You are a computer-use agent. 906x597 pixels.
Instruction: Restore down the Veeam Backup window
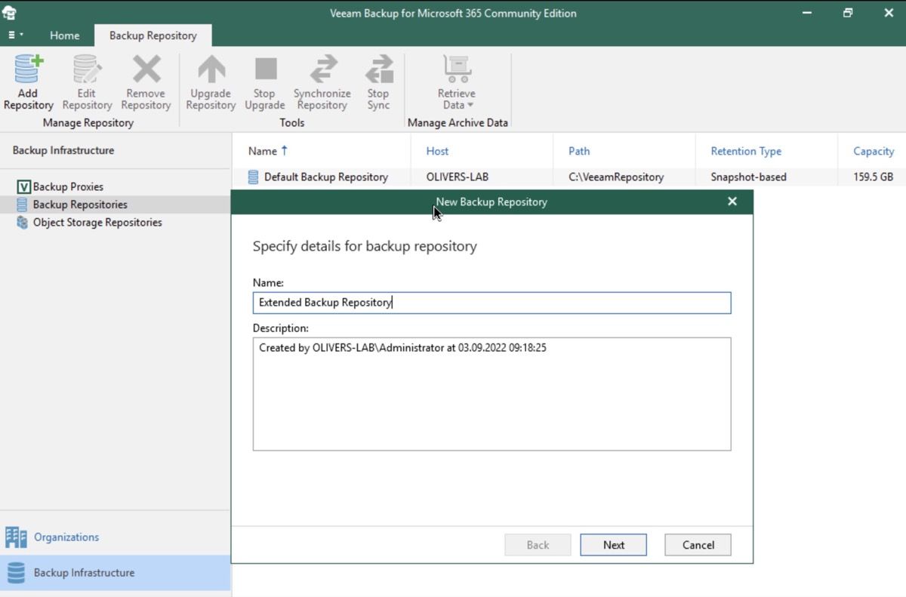pos(848,13)
